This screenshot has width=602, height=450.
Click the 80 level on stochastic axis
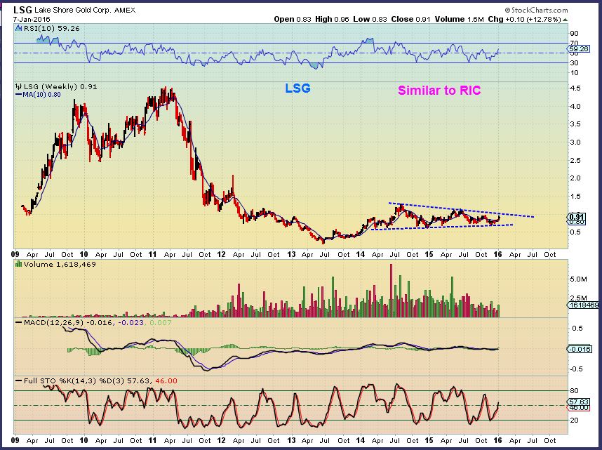[575, 391]
